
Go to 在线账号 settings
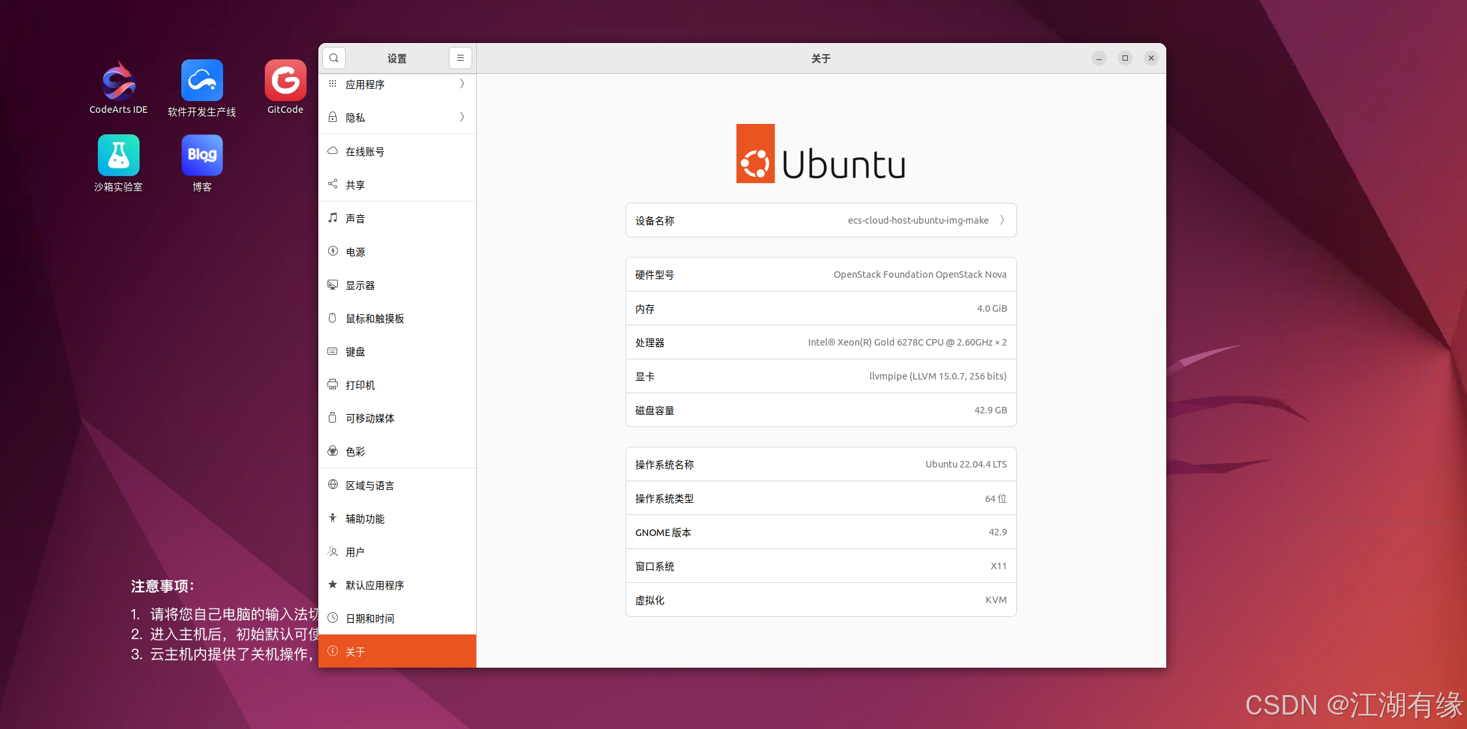(397, 151)
